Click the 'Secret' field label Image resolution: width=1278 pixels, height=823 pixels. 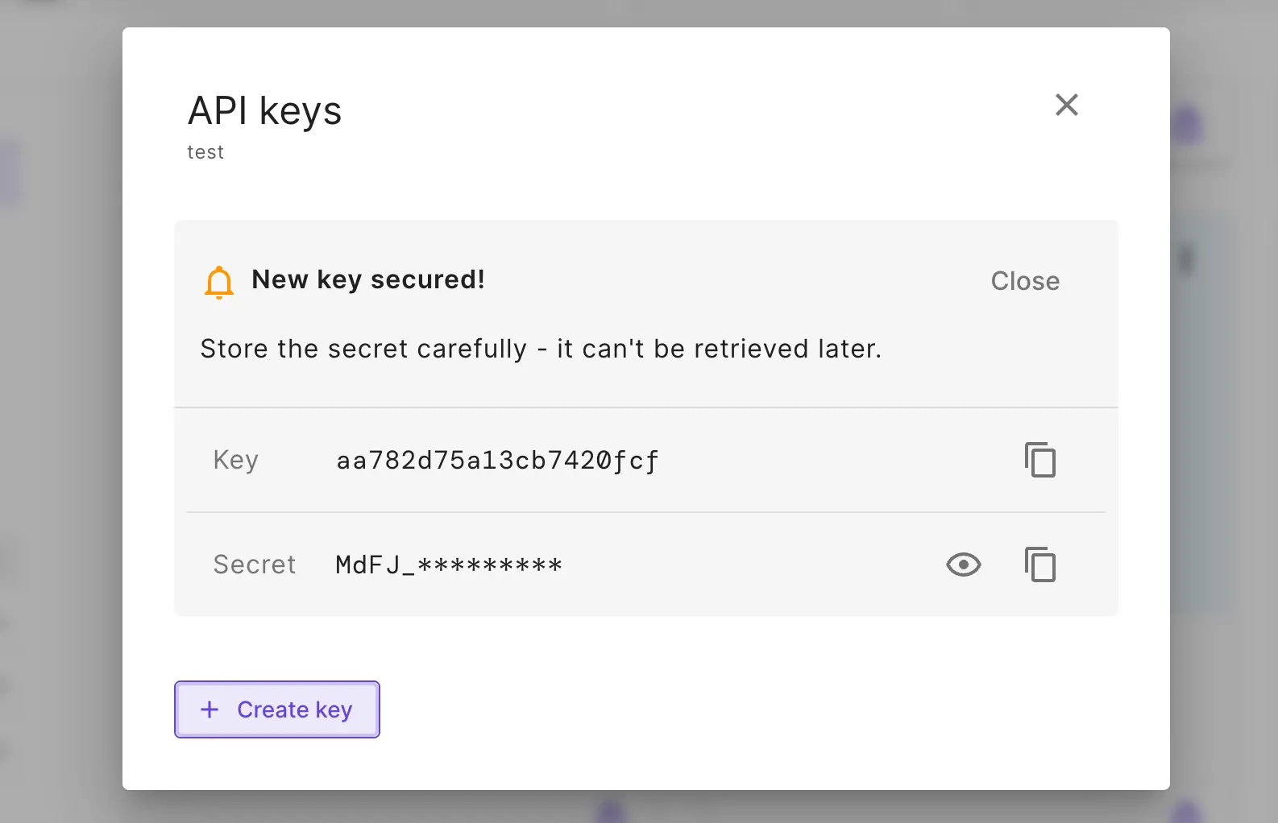pyautogui.click(x=254, y=565)
